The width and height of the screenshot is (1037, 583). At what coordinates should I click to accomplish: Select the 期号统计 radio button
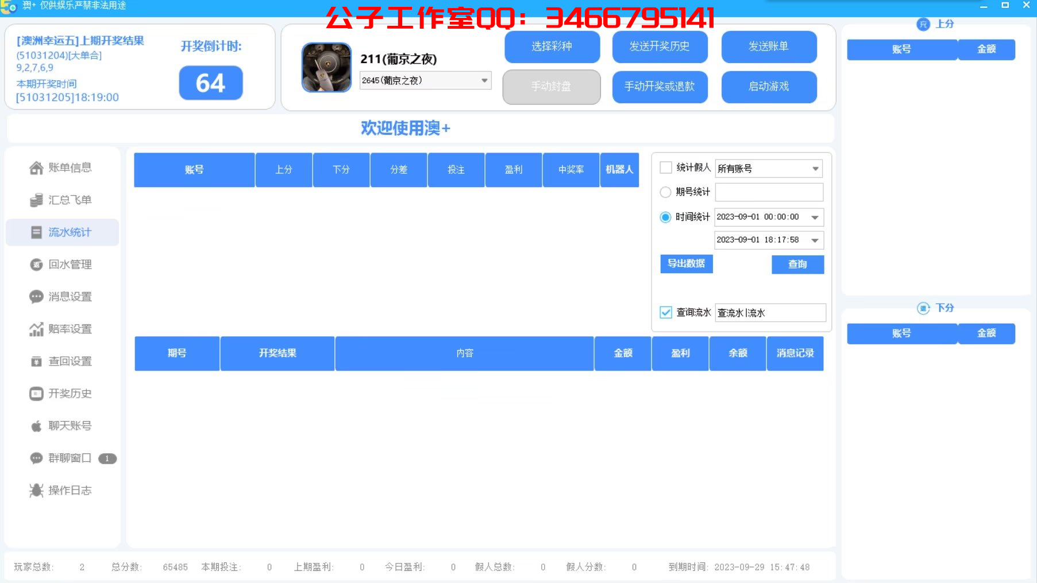point(665,192)
